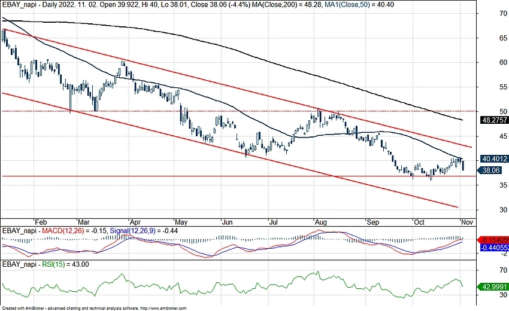Click the 60 price axis label
Screen dimensions: 509x311
click(x=503, y=62)
